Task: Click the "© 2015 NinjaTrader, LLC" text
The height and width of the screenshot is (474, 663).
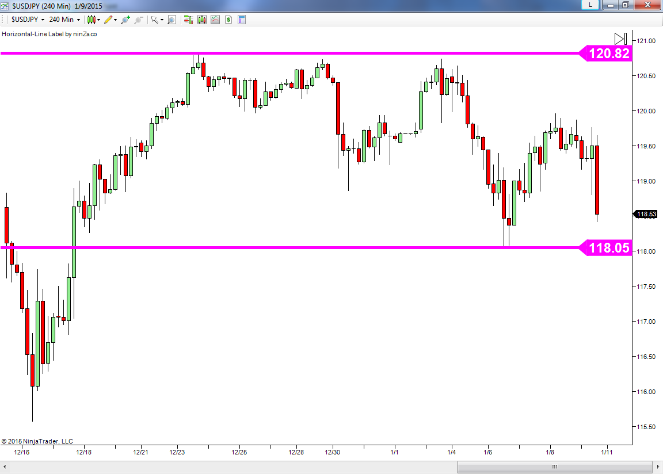Action: pyautogui.click(x=37, y=441)
